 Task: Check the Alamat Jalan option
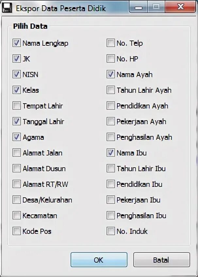(17, 153)
